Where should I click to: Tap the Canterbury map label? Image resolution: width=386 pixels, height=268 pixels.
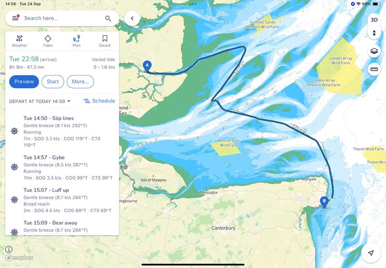[x=223, y=228]
